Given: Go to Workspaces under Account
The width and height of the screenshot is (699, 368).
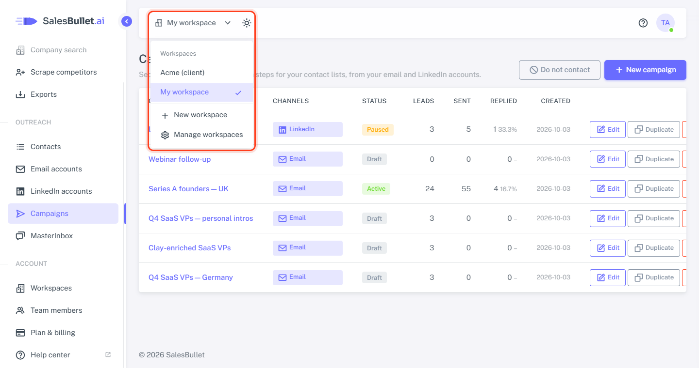Looking at the screenshot, I should [x=63, y=288].
